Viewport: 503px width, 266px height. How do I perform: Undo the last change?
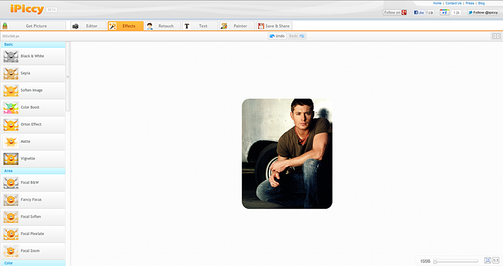click(x=277, y=36)
